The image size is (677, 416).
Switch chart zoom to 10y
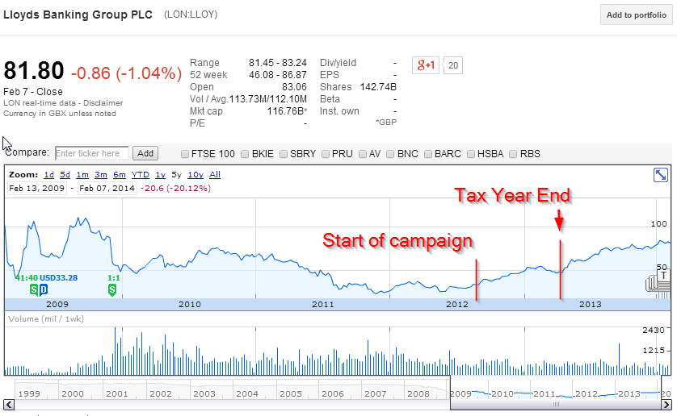196,175
